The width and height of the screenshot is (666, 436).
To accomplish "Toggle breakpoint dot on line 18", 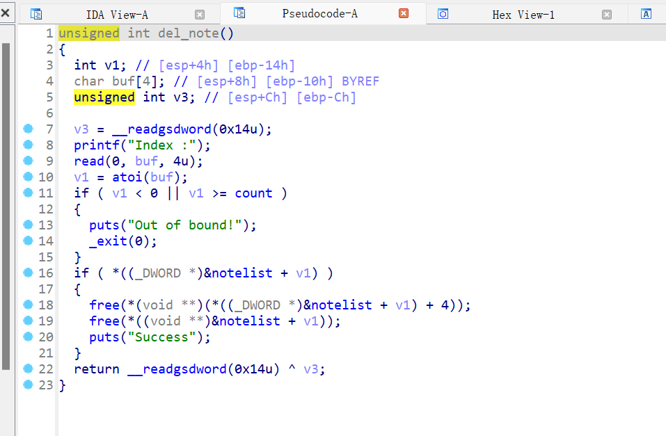I will [x=28, y=305].
